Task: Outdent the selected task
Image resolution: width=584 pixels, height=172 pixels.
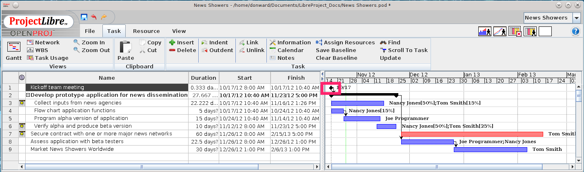Action: pos(217,50)
